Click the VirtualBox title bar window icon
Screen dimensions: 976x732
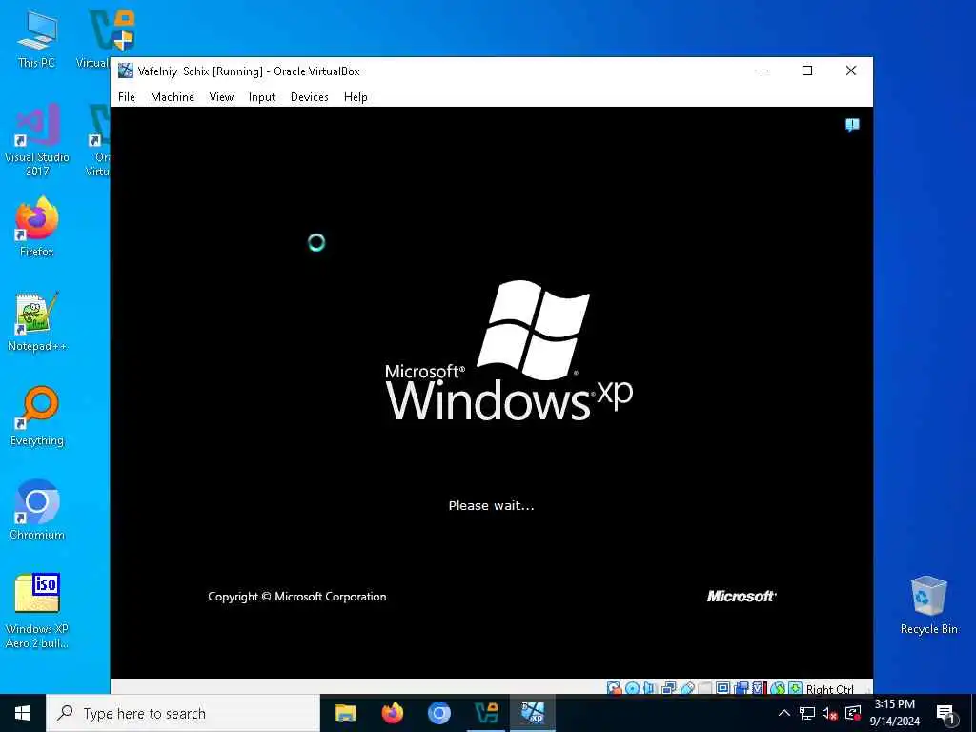coord(126,71)
